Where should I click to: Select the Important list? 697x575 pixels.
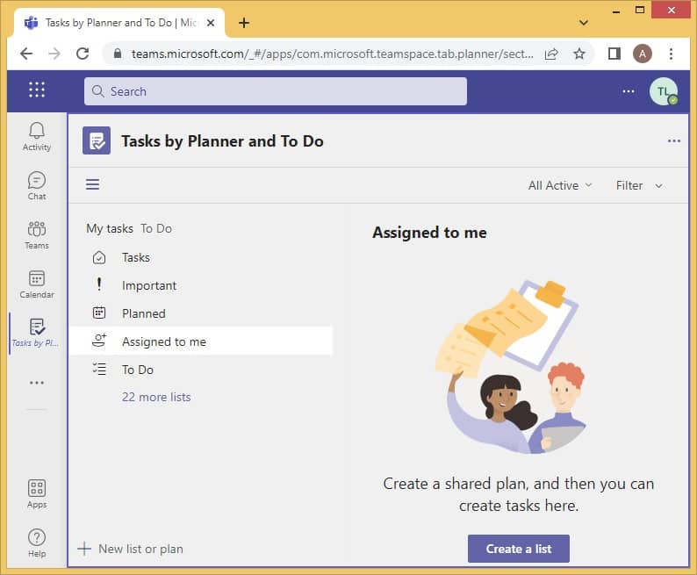point(200,285)
